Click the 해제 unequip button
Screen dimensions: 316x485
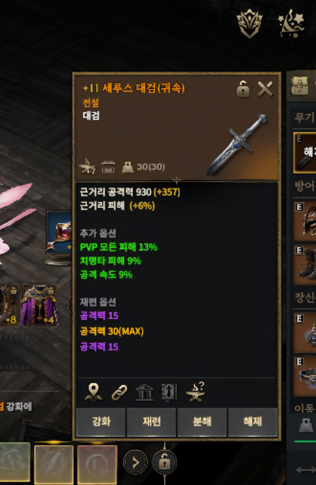[252, 422]
